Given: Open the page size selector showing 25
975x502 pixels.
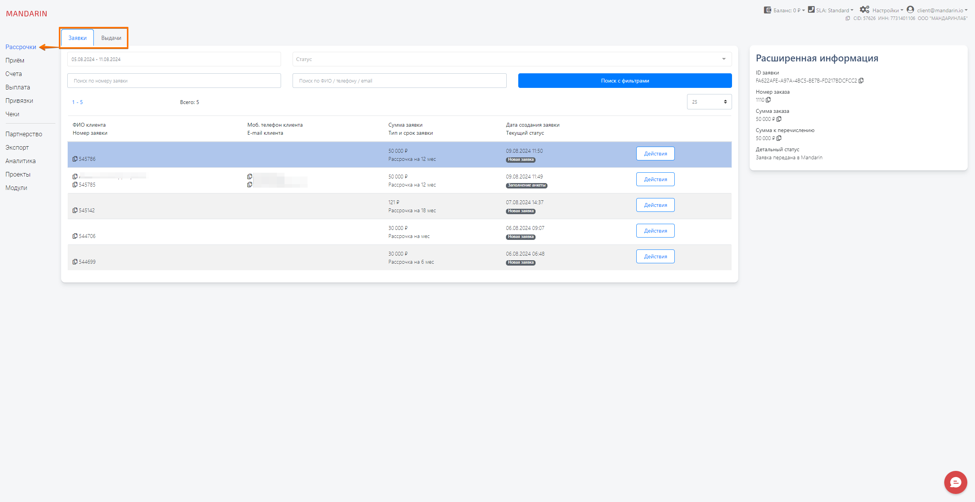Looking at the screenshot, I should pyautogui.click(x=709, y=102).
